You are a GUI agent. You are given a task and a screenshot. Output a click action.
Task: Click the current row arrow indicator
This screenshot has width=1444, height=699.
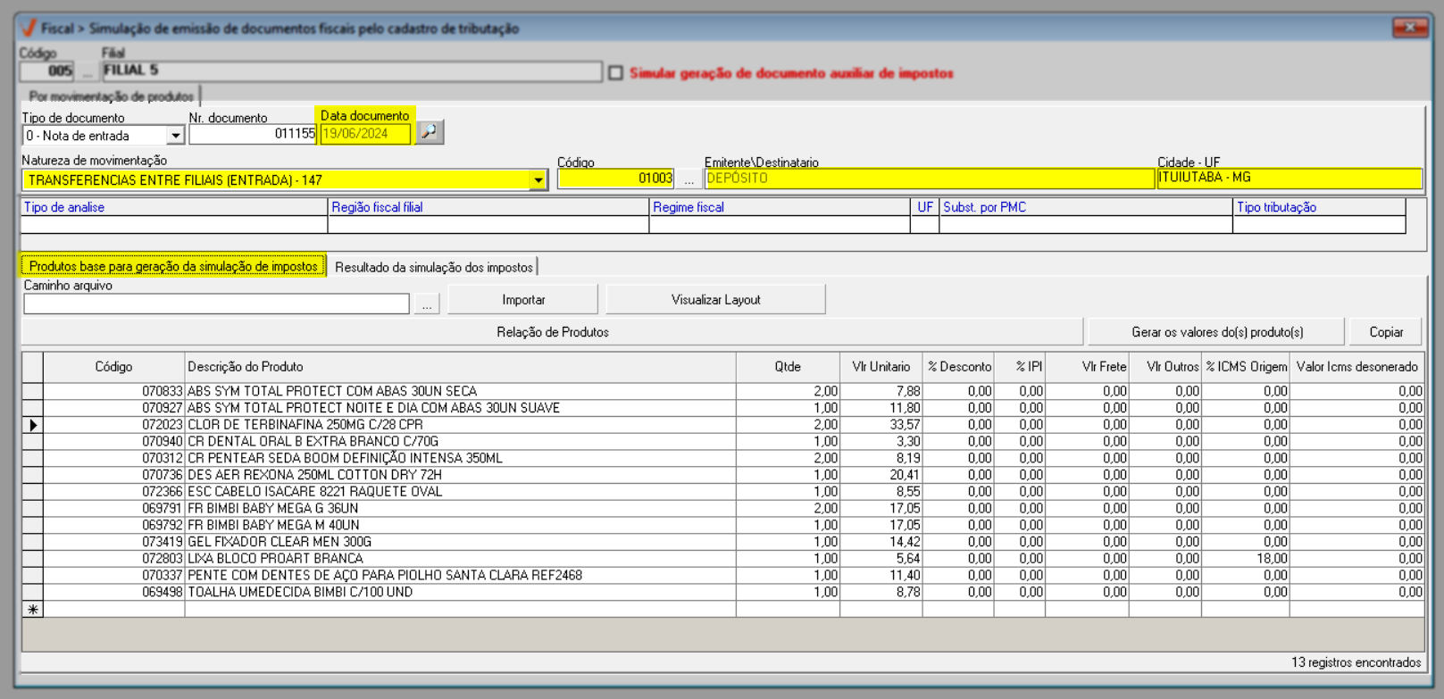33,425
